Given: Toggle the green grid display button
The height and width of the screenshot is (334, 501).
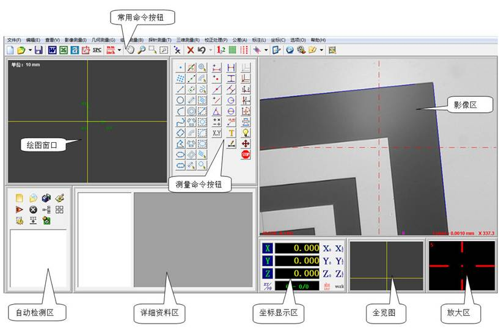Looking at the screenshot, I should coord(232,49).
